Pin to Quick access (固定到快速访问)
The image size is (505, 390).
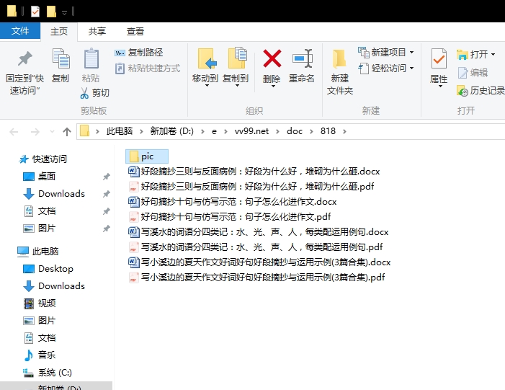coord(24,73)
